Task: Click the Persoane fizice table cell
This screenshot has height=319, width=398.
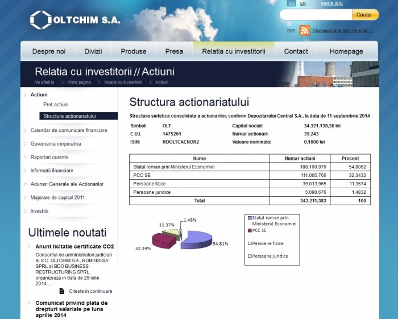Action: [200, 184]
